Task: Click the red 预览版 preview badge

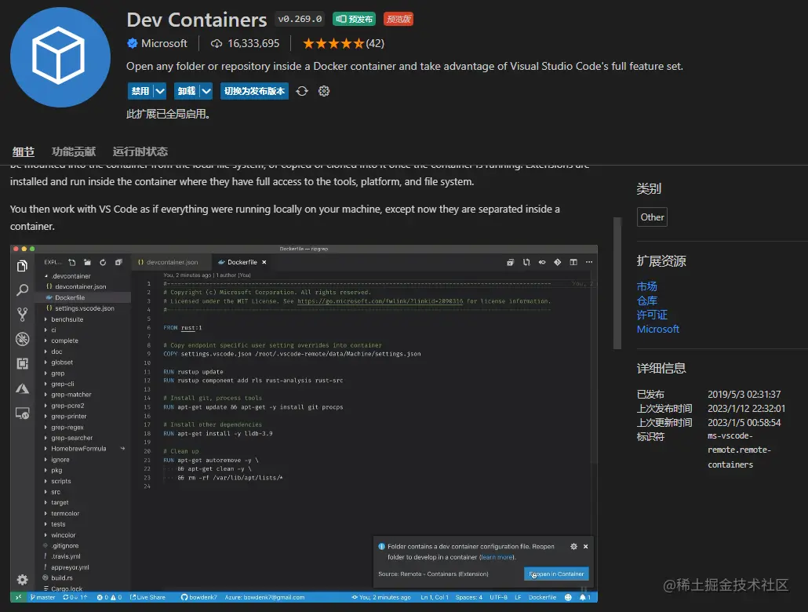Action: 399,19
